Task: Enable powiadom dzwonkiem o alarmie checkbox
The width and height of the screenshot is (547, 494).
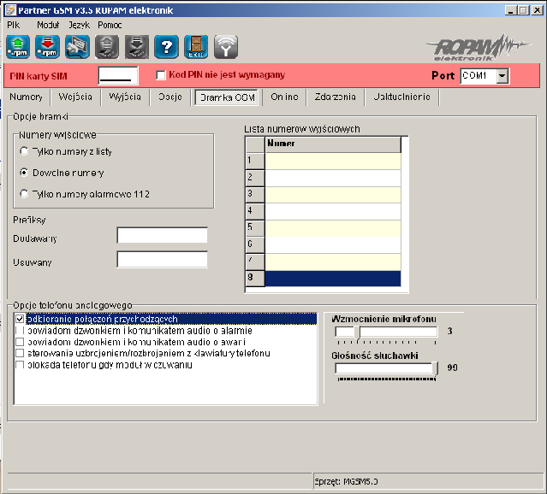Action: [20, 330]
